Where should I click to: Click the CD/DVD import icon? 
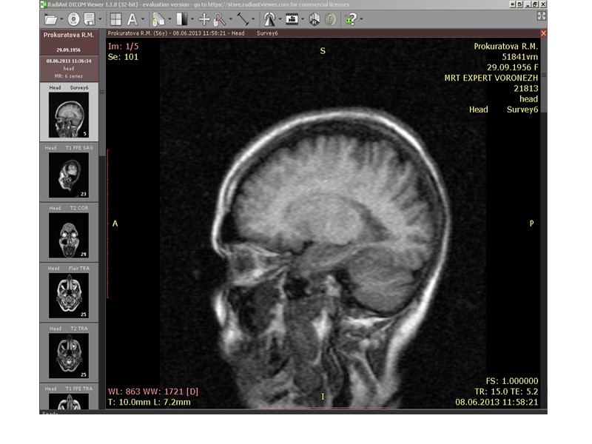[x=73, y=19]
